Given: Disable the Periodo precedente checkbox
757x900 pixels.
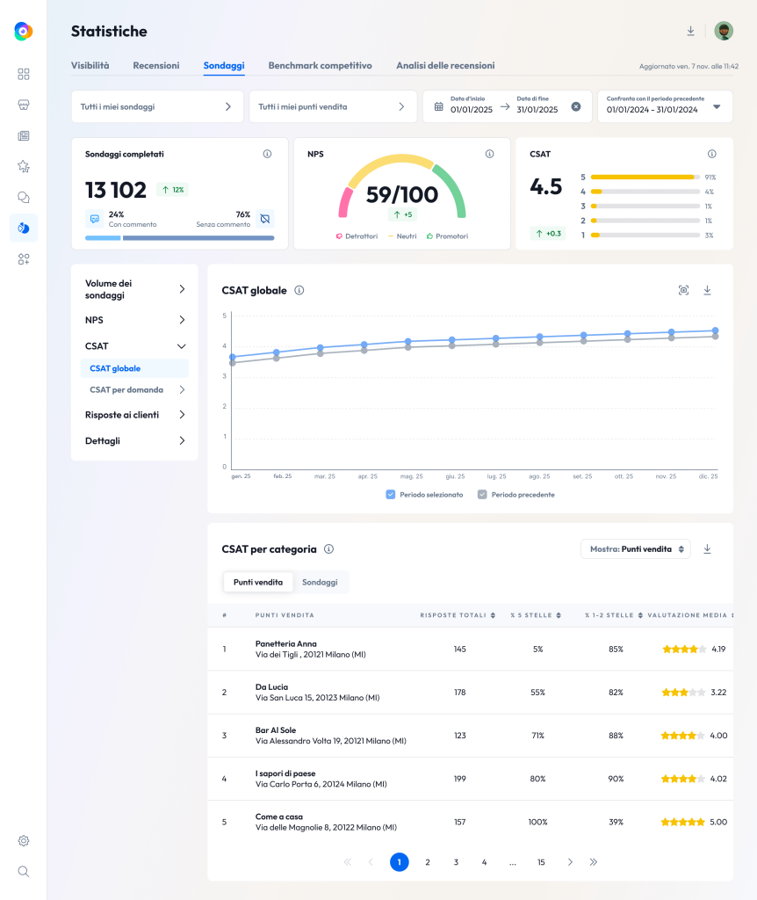Looking at the screenshot, I should [x=481, y=494].
